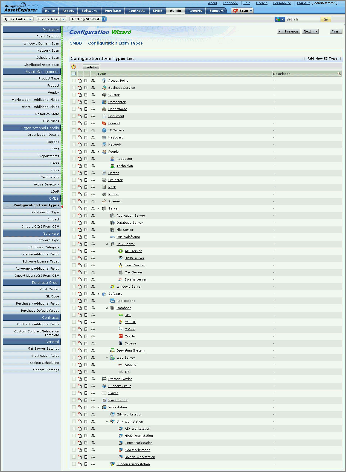This screenshot has width=346, height=472.
Task: Click the relationship icon in the Network row
Action: click(93, 144)
